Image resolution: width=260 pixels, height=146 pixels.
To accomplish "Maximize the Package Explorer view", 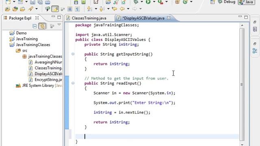I will coord(59,17).
